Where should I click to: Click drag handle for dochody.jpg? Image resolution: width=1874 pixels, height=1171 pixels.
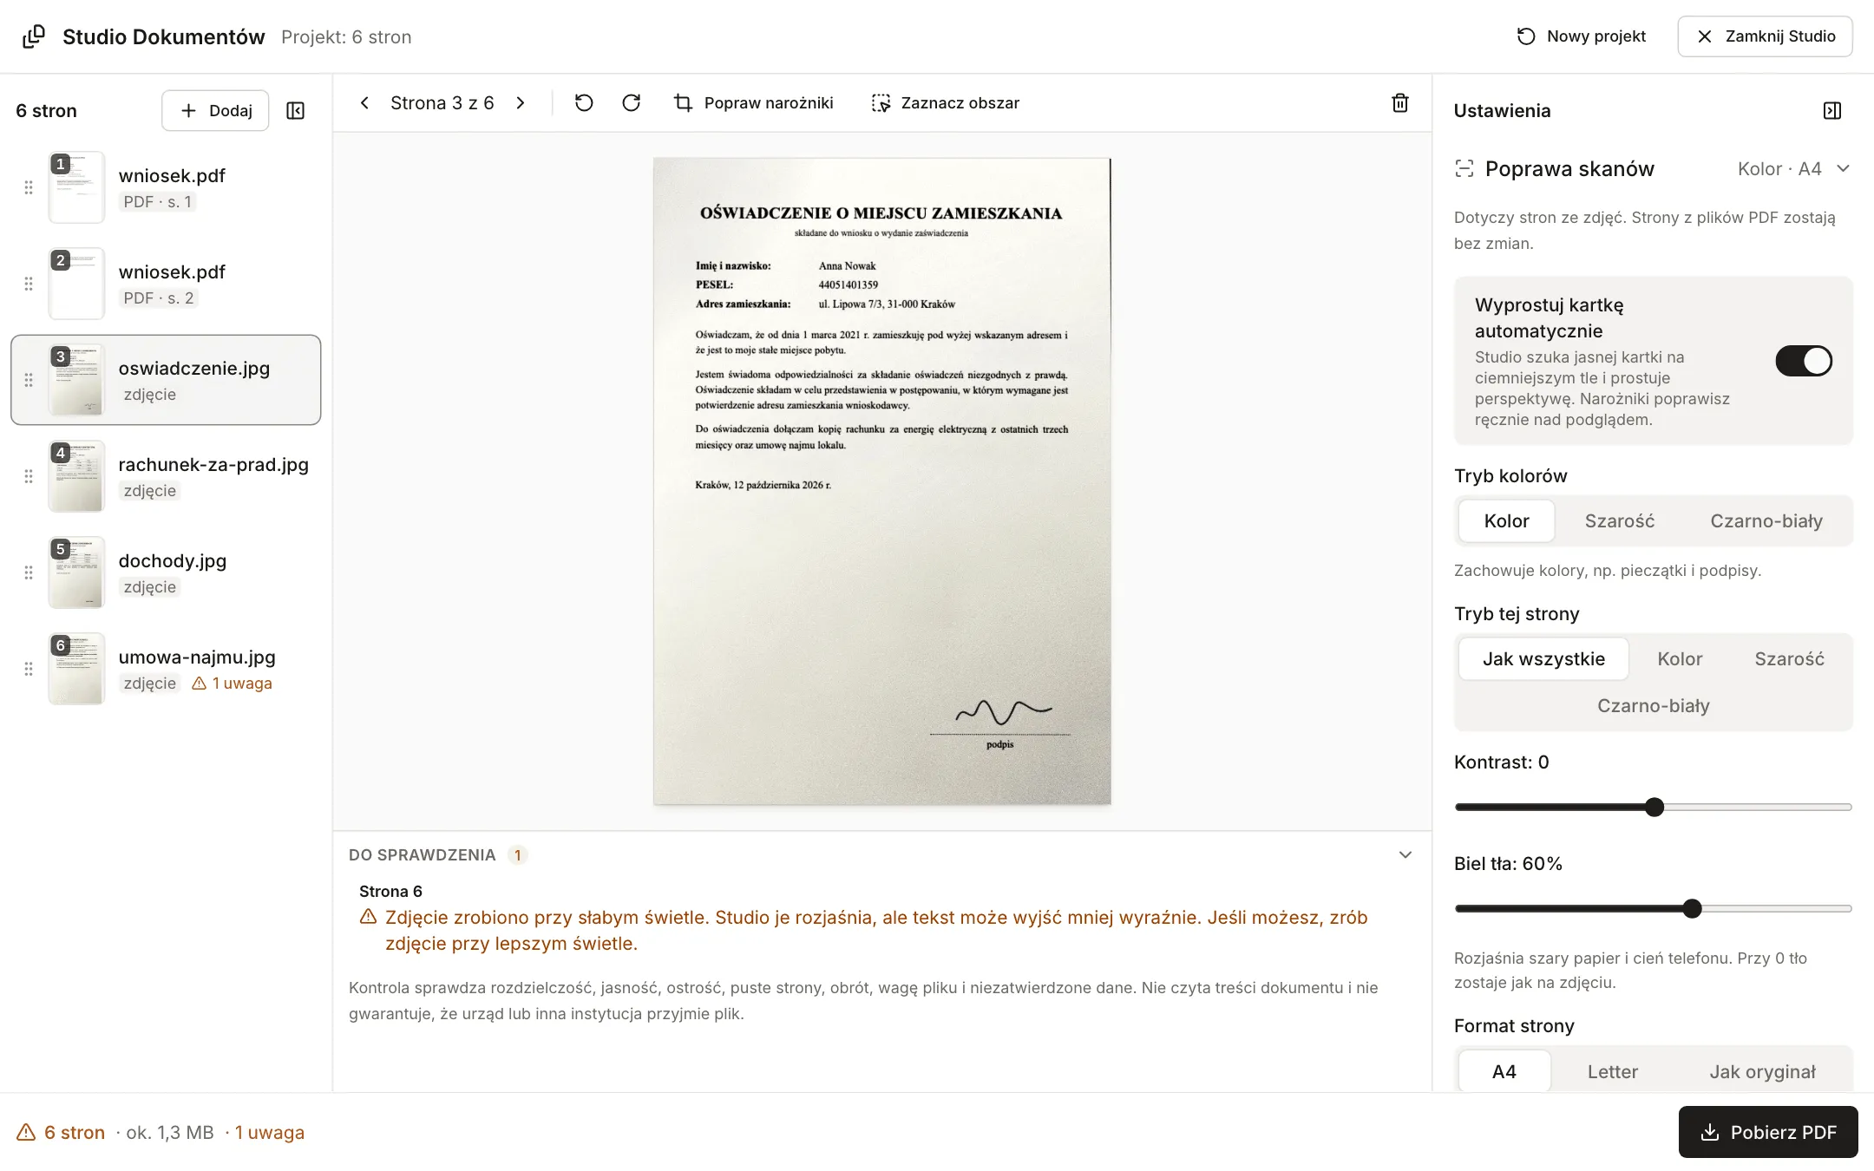click(x=29, y=572)
